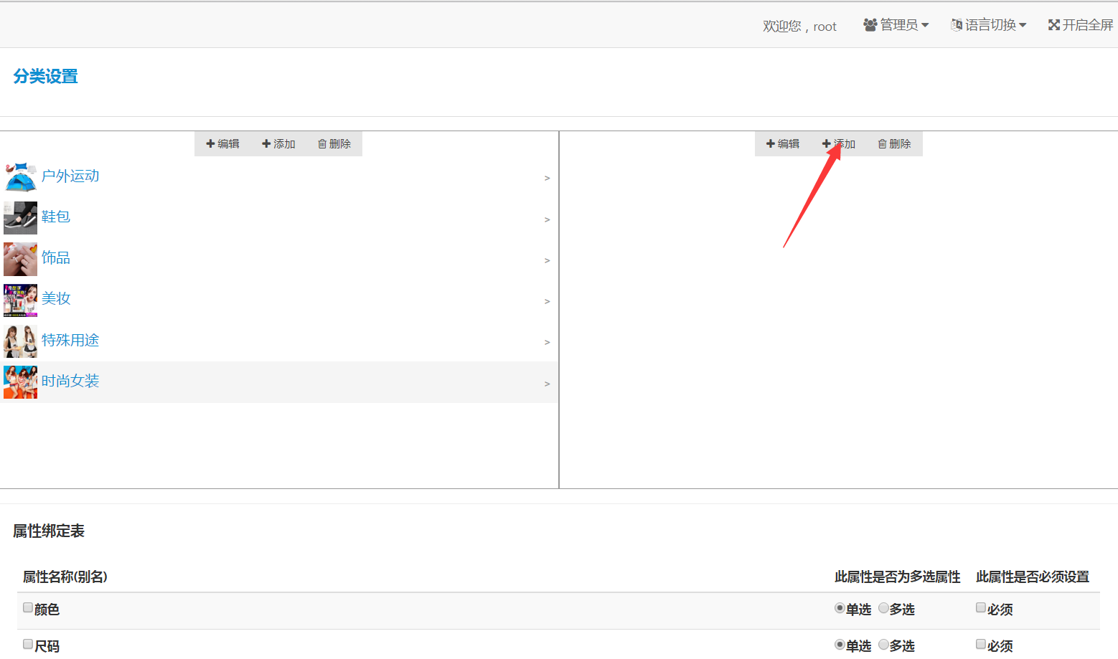This screenshot has height=659, width=1118.
Task: Check the 颜色 attribute checkbox
Action: (28, 608)
